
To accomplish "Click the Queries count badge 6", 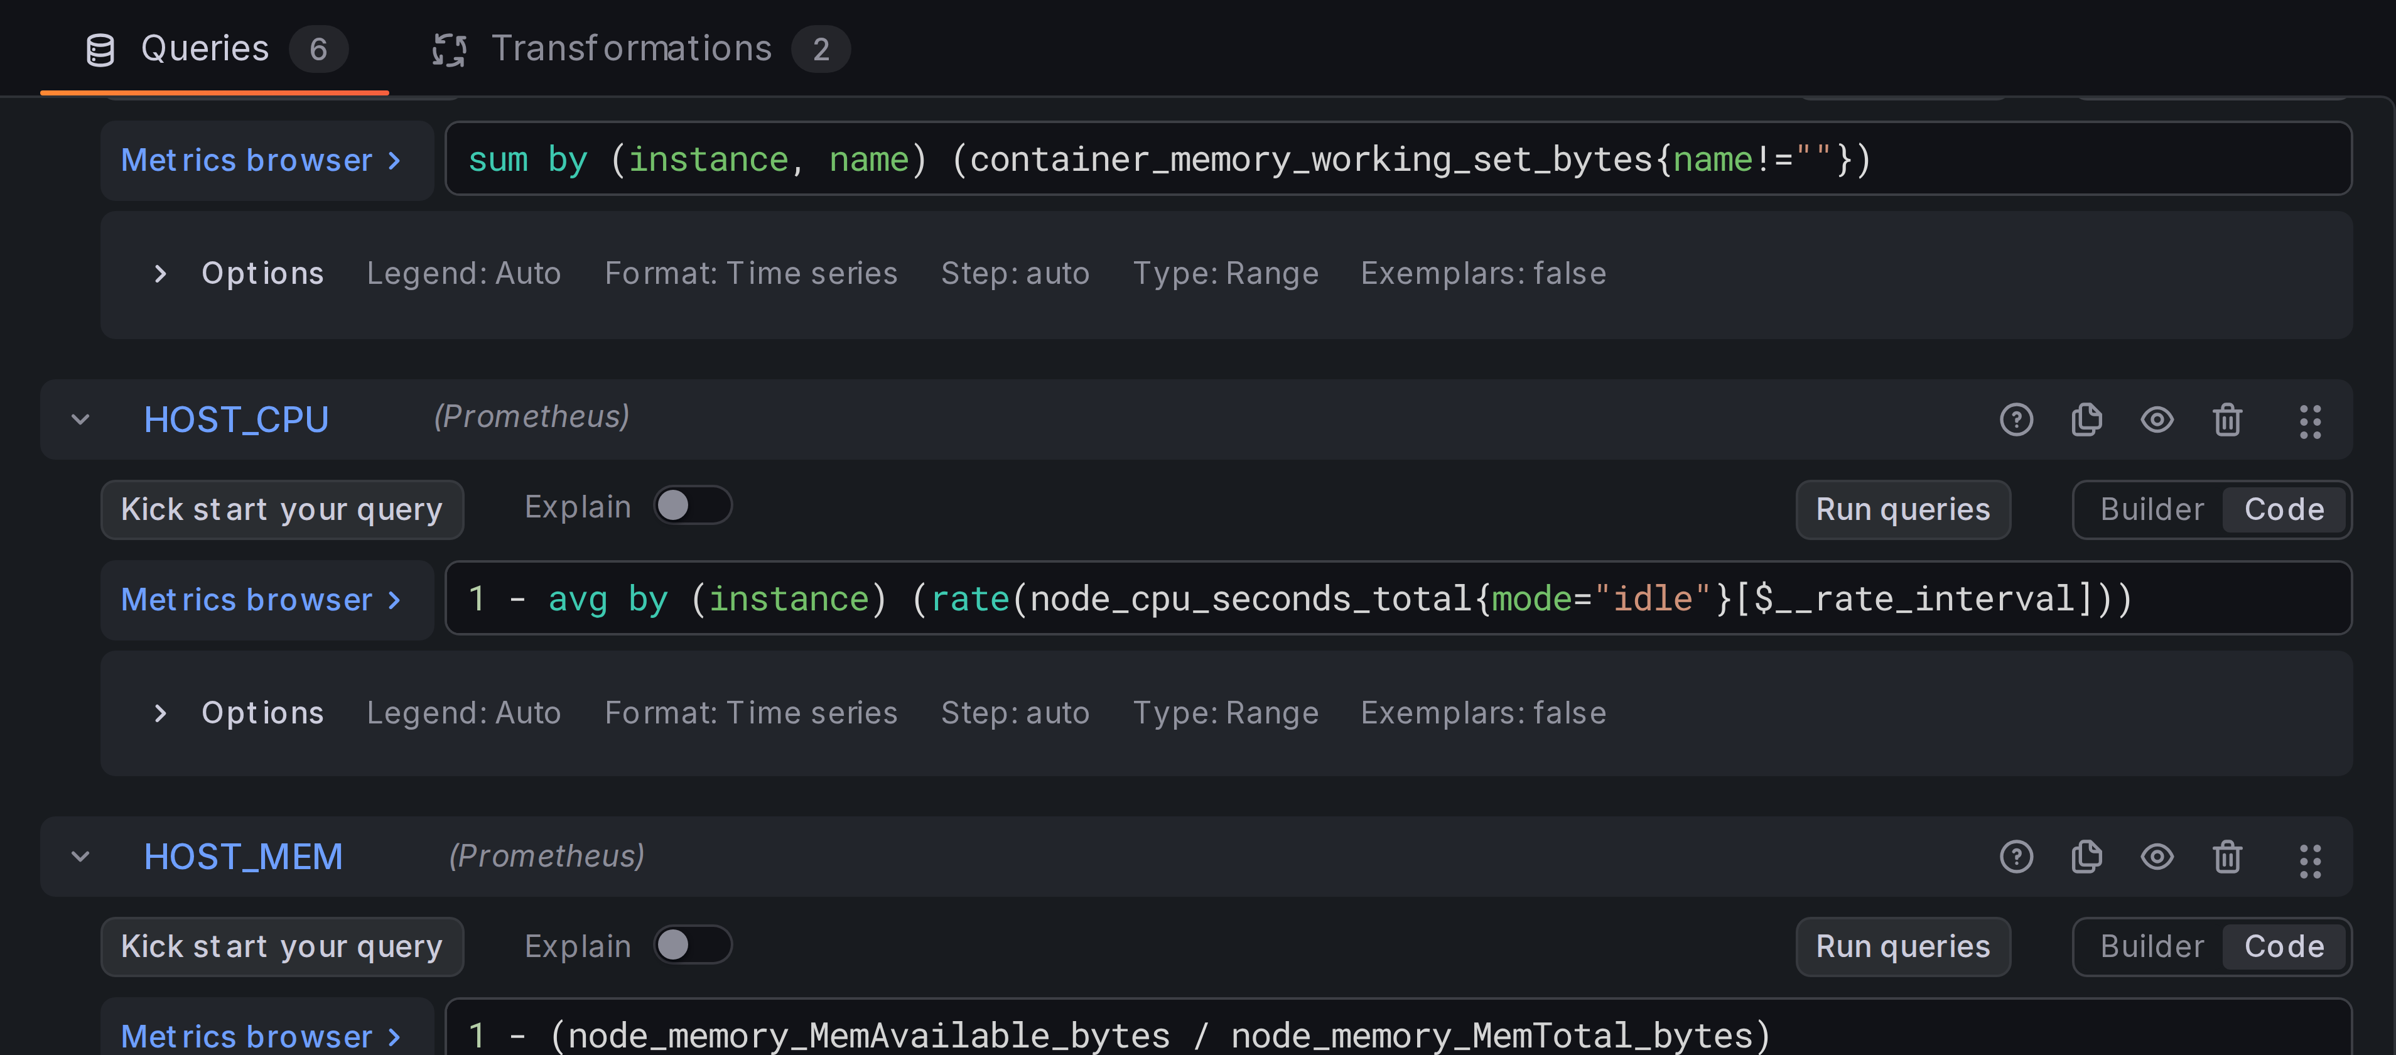I will 318,50.
